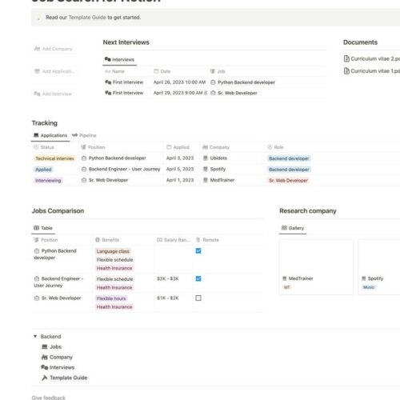Open Python Backend developer job in Interviews table
400x400 pixels.
[243, 82]
